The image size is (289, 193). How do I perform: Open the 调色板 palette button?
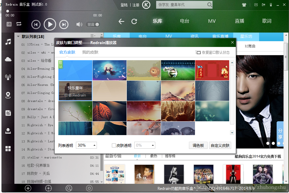(198, 145)
